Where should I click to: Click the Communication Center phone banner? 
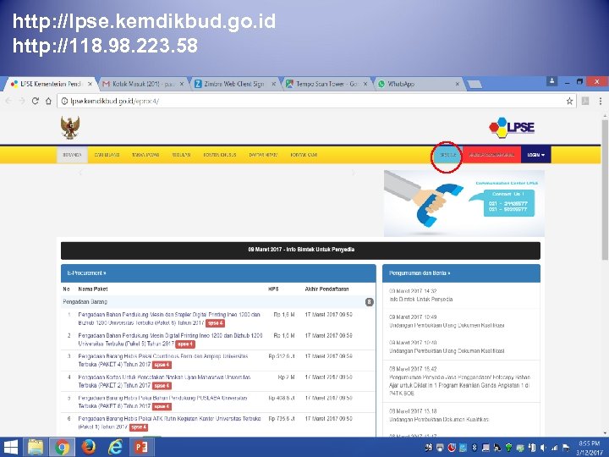(x=464, y=203)
